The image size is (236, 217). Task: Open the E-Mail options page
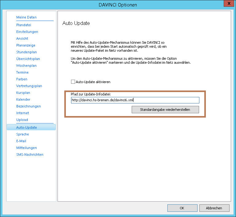(x=21, y=141)
